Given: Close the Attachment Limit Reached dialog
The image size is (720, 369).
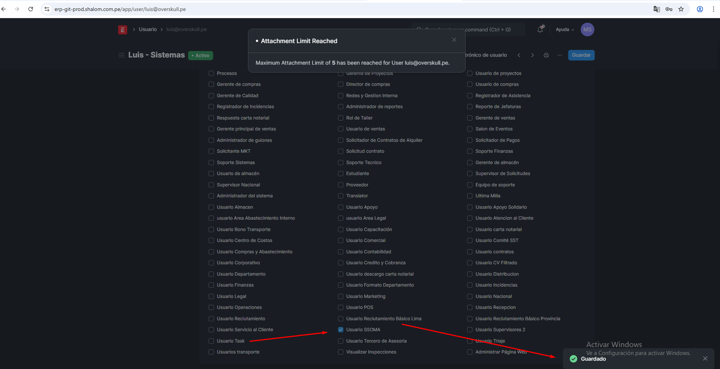Looking at the screenshot, I should pyautogui.click(x=454, y=40).
